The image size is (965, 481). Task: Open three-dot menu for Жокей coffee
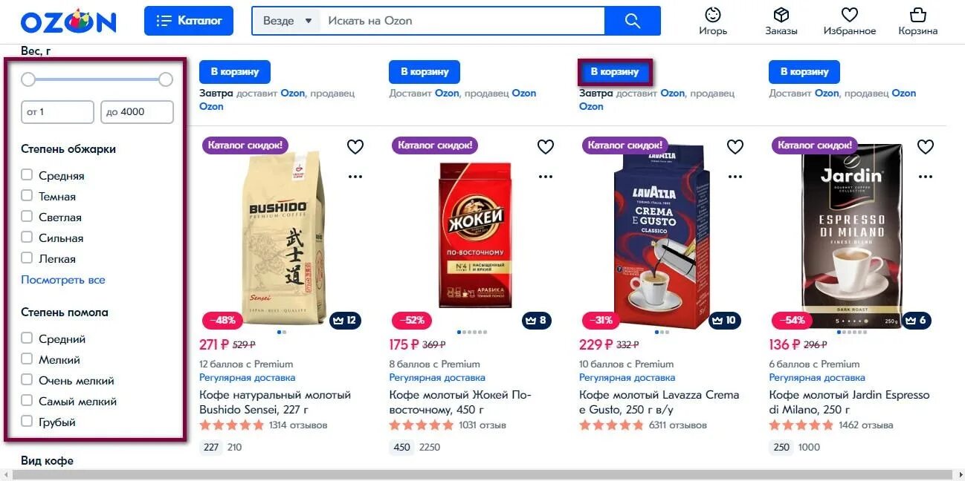click(546, 177)
